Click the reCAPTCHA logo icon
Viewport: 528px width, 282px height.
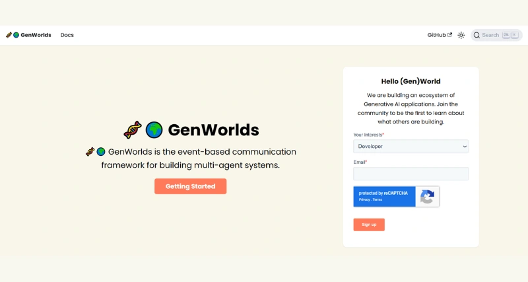click(427, 196)
